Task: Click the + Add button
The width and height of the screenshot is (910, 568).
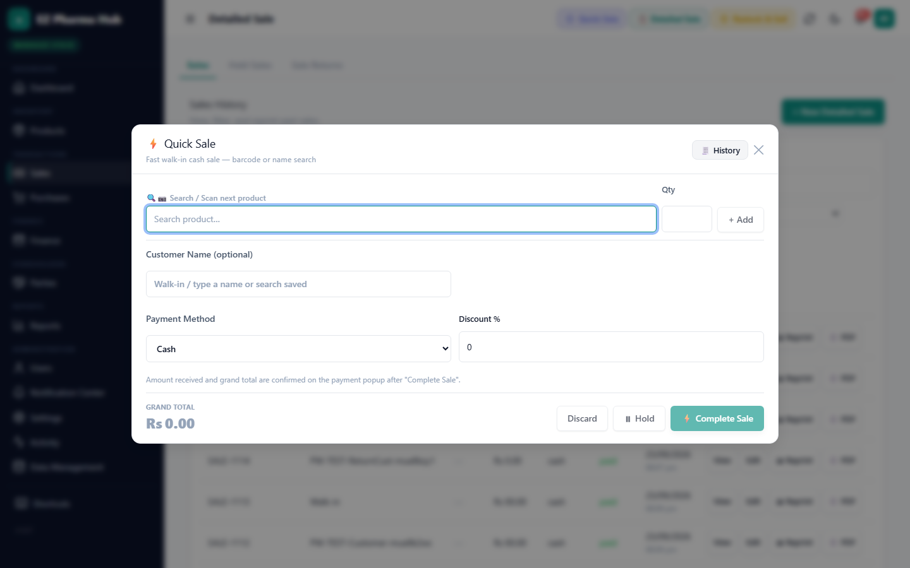Action: 741,220
